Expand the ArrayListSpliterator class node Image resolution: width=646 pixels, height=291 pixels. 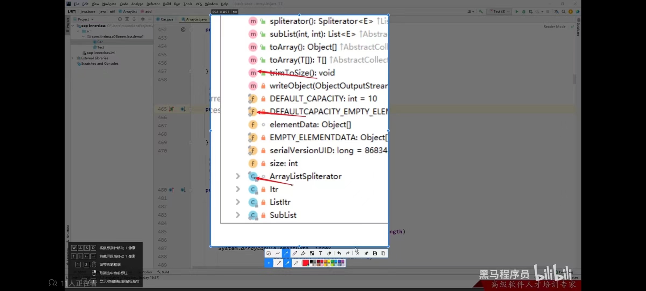[238, 176]
